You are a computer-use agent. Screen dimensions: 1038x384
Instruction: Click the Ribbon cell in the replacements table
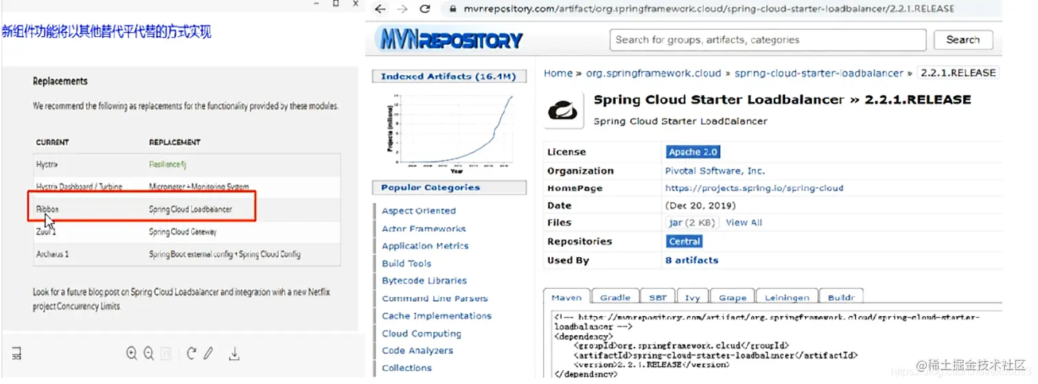pos(47,209)
